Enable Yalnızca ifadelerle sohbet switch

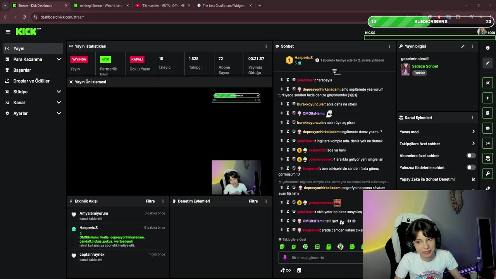pyautogui.click(x=471, y=167)
